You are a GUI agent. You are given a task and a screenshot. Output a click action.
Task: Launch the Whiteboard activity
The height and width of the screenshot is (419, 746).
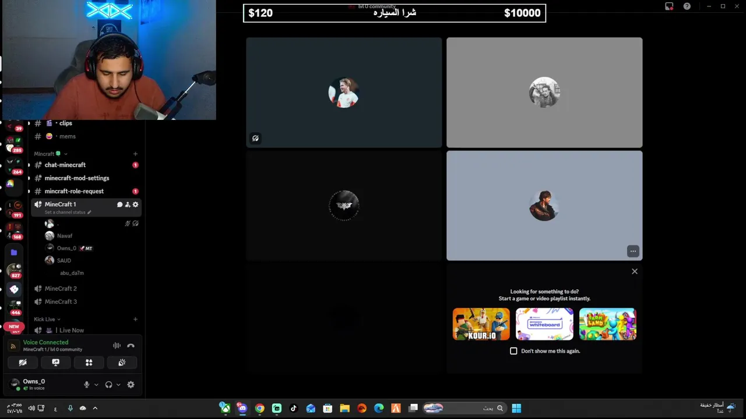pos(544,324)
